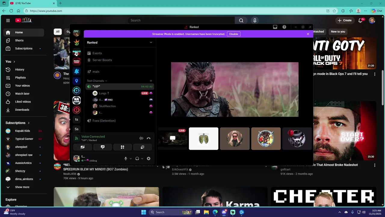Viewport: 385px width, 217px height.
Task: Open Typical Gamer channel subscription
Action: 24,139
